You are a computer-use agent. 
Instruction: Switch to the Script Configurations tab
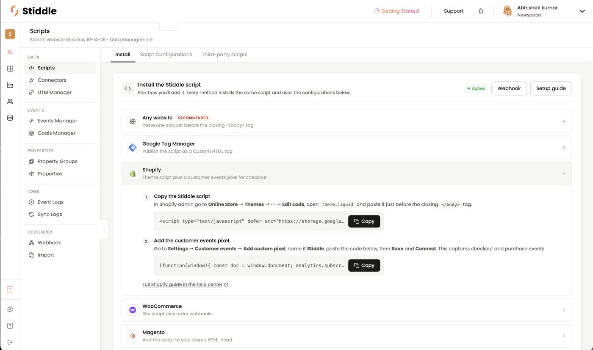pos(166,55)
